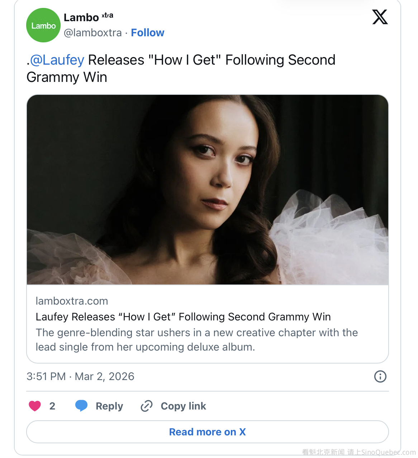Screen dimensions: 418x458
Task: Follow the @lamboxtra account
Action: click(x=147, y=33)
